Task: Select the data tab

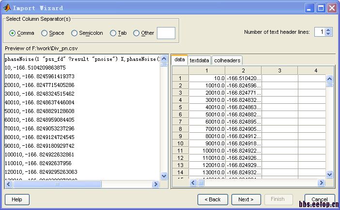Action: 179,60
